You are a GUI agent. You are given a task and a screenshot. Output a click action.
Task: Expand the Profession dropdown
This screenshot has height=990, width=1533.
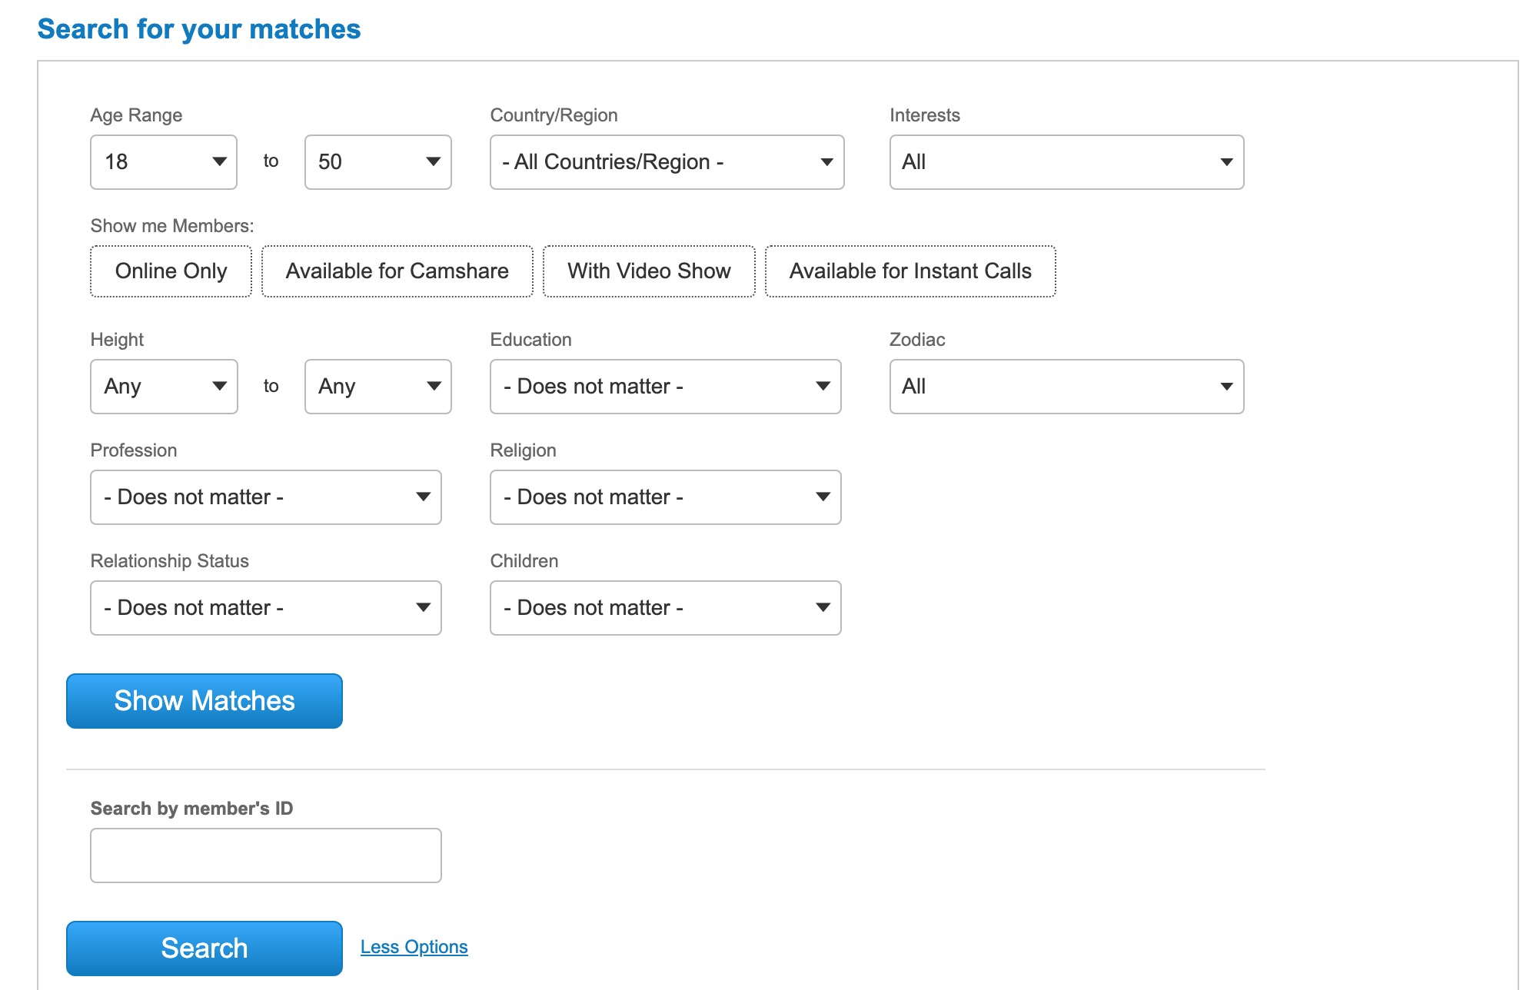(x=265, y=497)
